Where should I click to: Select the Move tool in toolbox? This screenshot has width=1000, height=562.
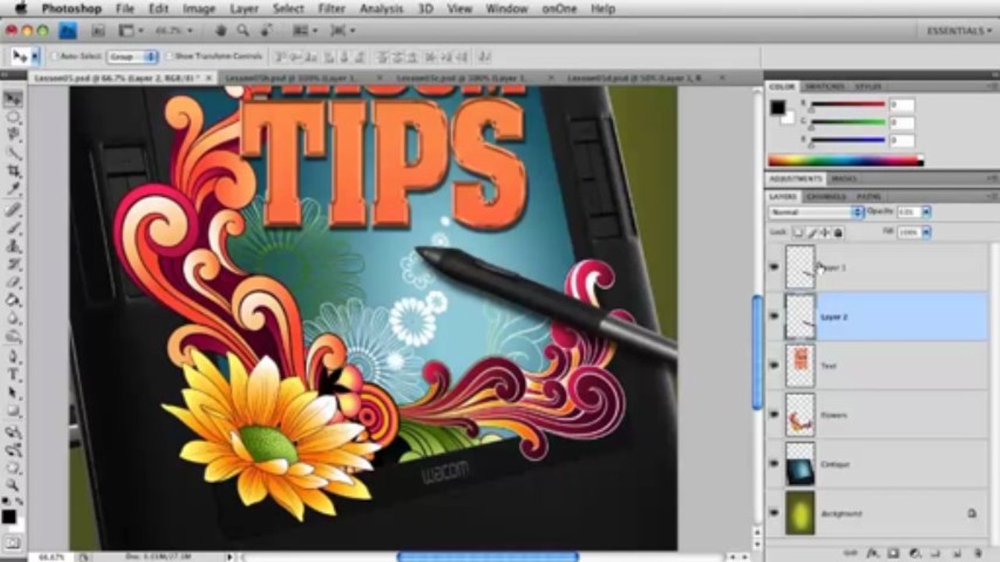point(13,99)
